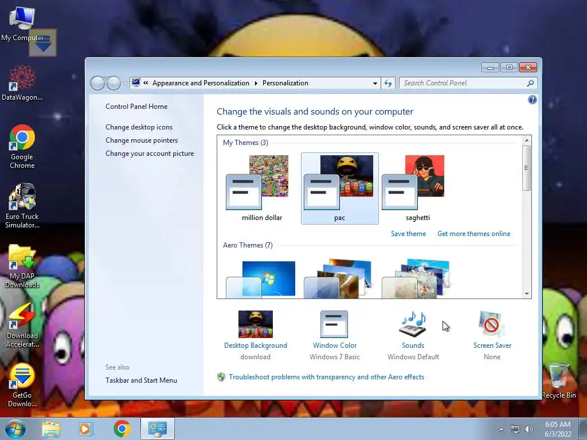Open Euro Truck Simulator desktop shortcut
Image resolution: width=587 pixels, height=440 pixels.
pyautogui.click(x=22, y=206)
